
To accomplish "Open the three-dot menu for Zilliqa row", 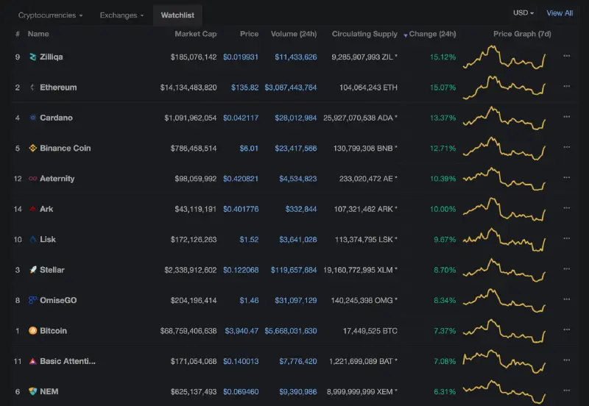I will pyautogui.click(x=566, y=56).
